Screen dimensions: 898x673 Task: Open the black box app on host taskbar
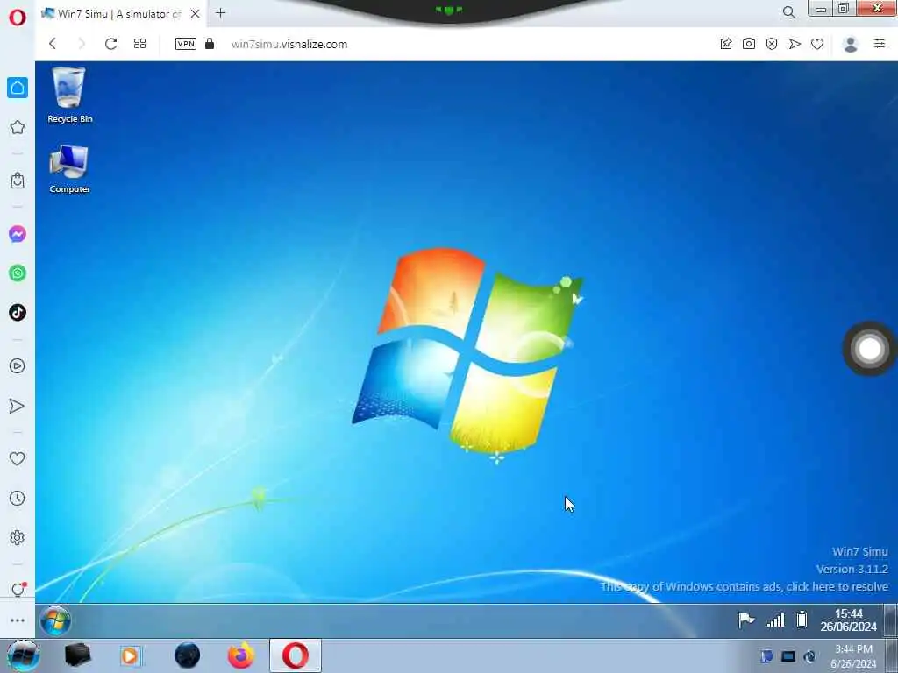[78, 655]
